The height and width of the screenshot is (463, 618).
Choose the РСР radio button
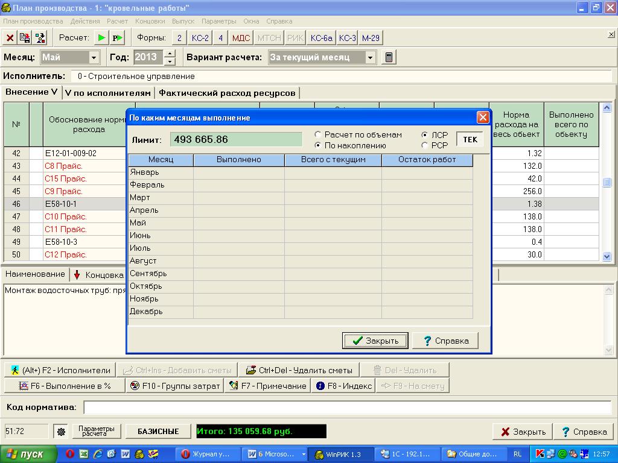(x=425, y=145)
